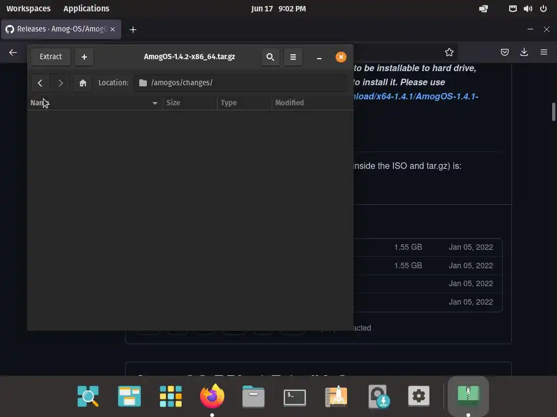Open Firefox downloads panel

(x=524, y=53)
